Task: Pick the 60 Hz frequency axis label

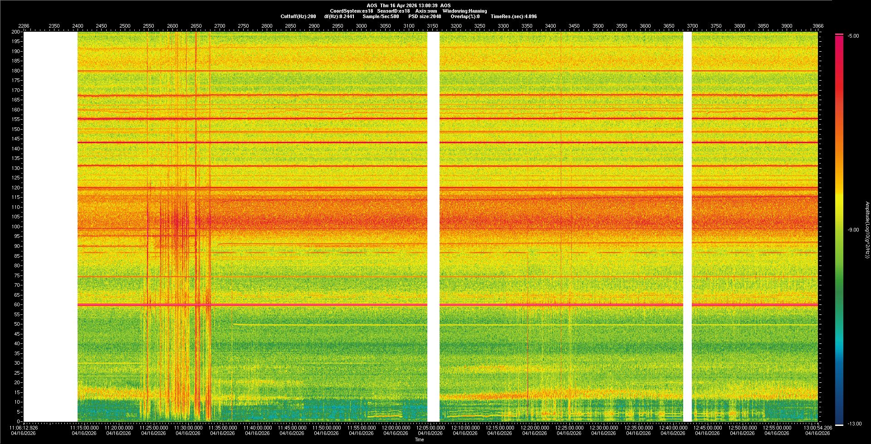Action: click(x=16, y=304)
